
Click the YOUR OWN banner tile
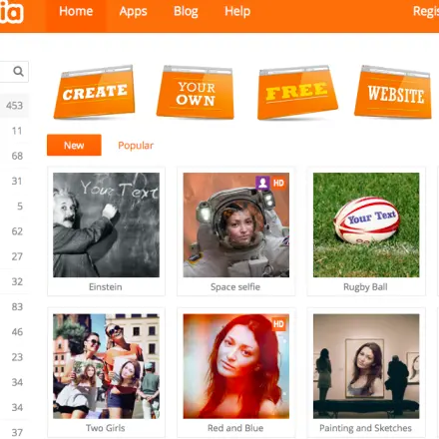(196, 92)
